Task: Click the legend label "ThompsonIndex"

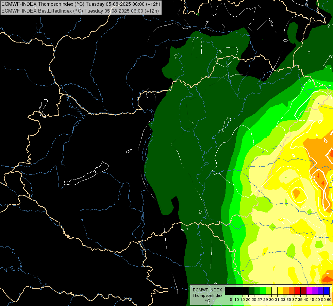Action: point(207,295)
